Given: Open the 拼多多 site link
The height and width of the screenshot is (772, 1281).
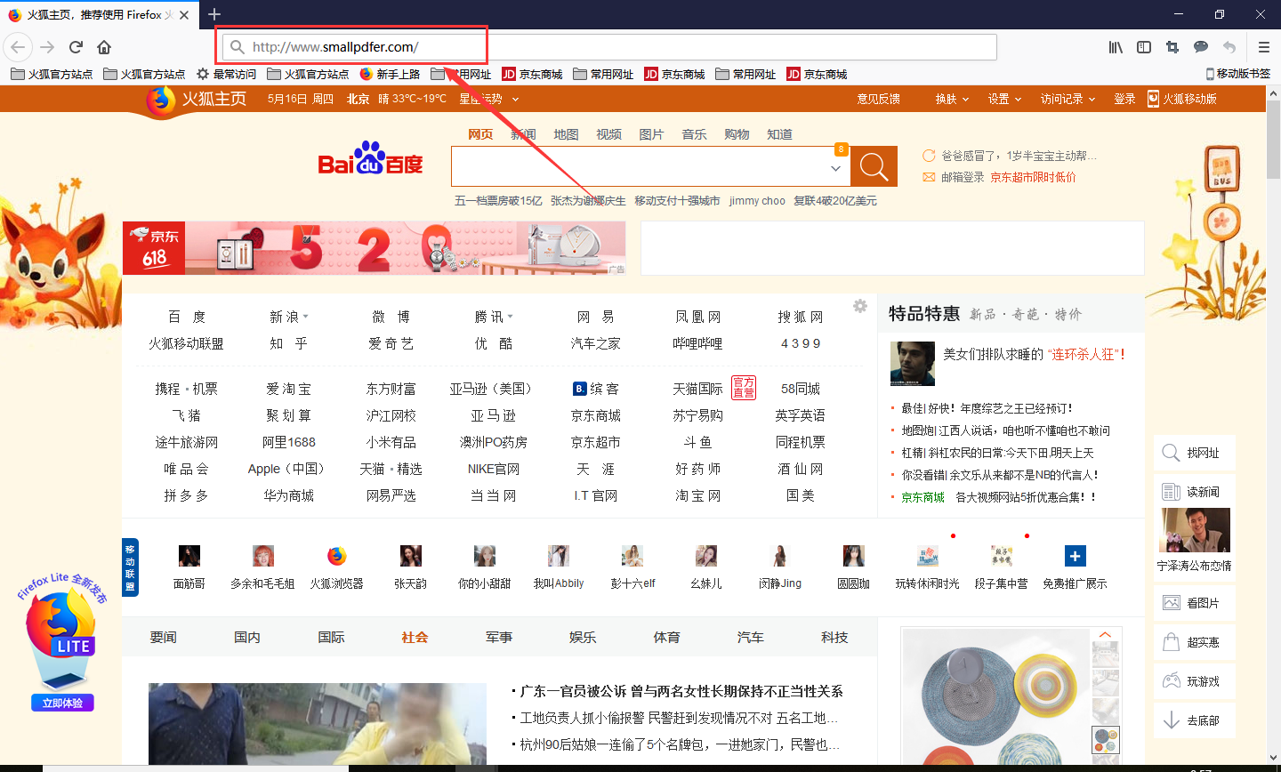Looking at the screenshot, I should click(x=186, y=495).
